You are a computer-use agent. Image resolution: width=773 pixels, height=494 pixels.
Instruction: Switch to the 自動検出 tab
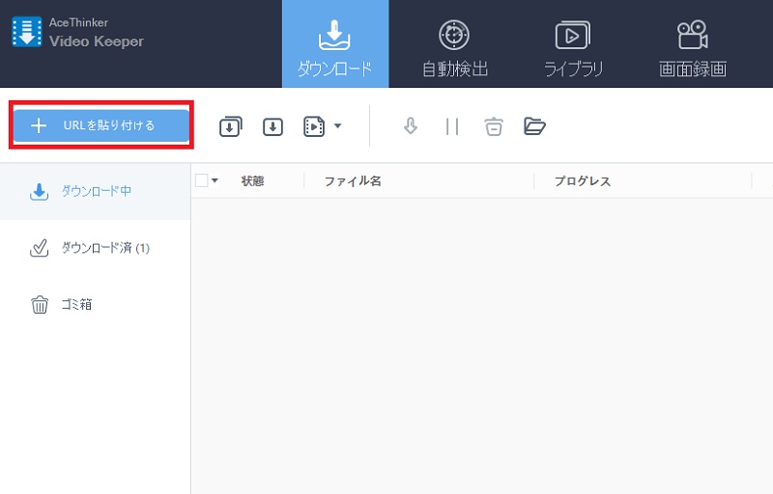pos(454,48)
